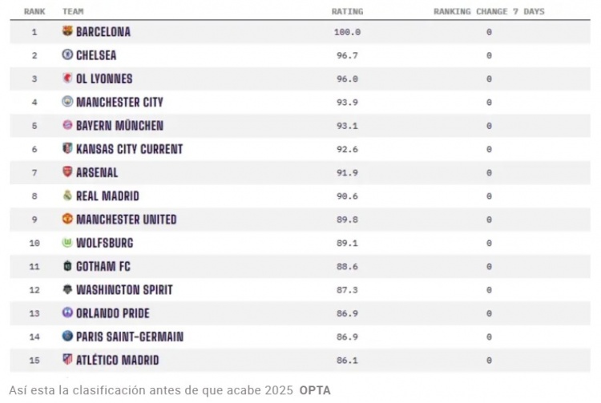Viewport: 601px width, 403px height.
Task: Open the Washington Spirit team name
Action: click(124, 290)
